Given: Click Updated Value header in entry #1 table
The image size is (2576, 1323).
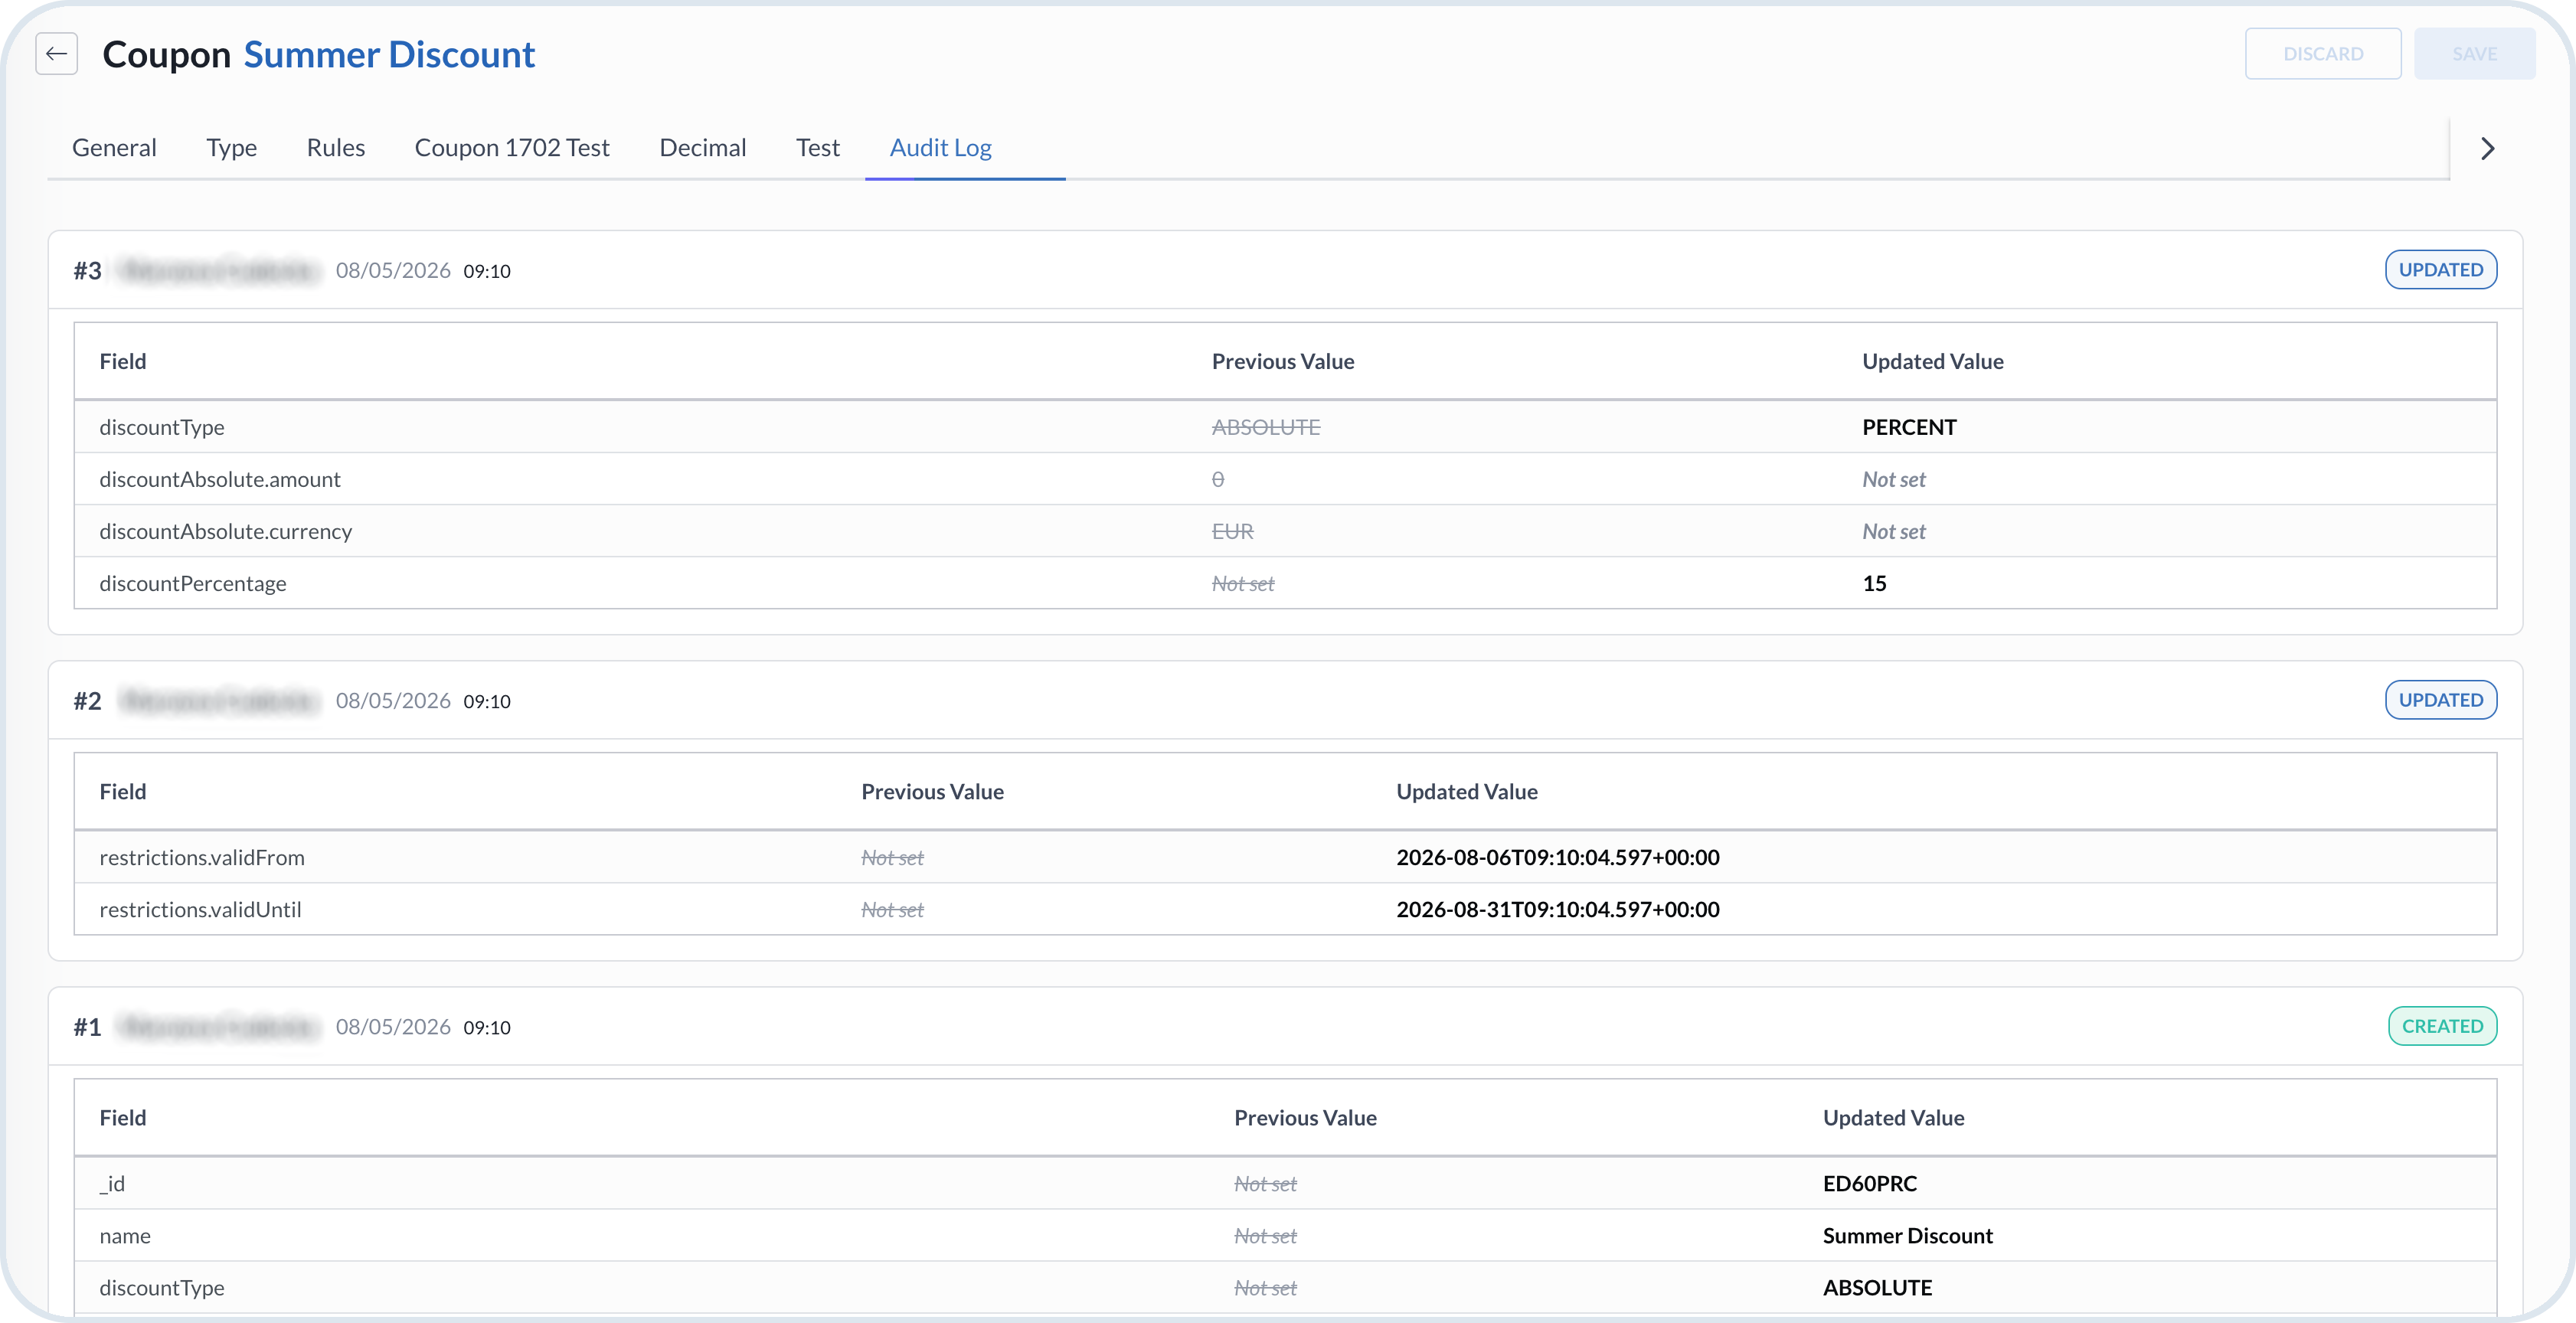Looking at the screenshot, I should click(x=1893, y=1117).
